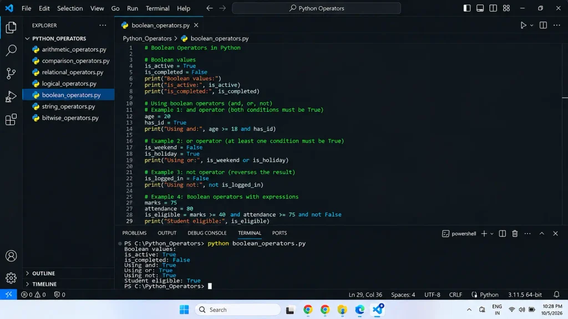Kill the terminal with the trash icon

515,234
